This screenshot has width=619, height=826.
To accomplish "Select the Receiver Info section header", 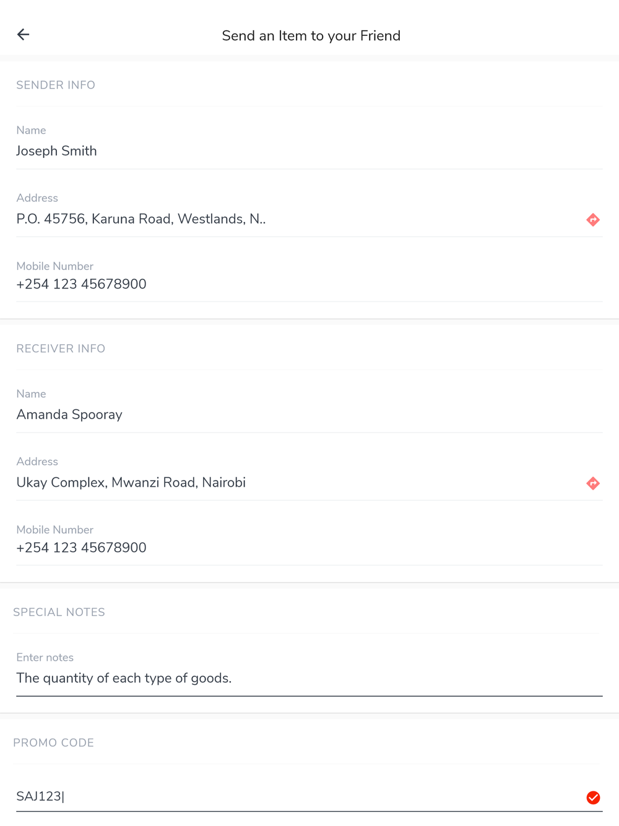I will tap(61, 349).
